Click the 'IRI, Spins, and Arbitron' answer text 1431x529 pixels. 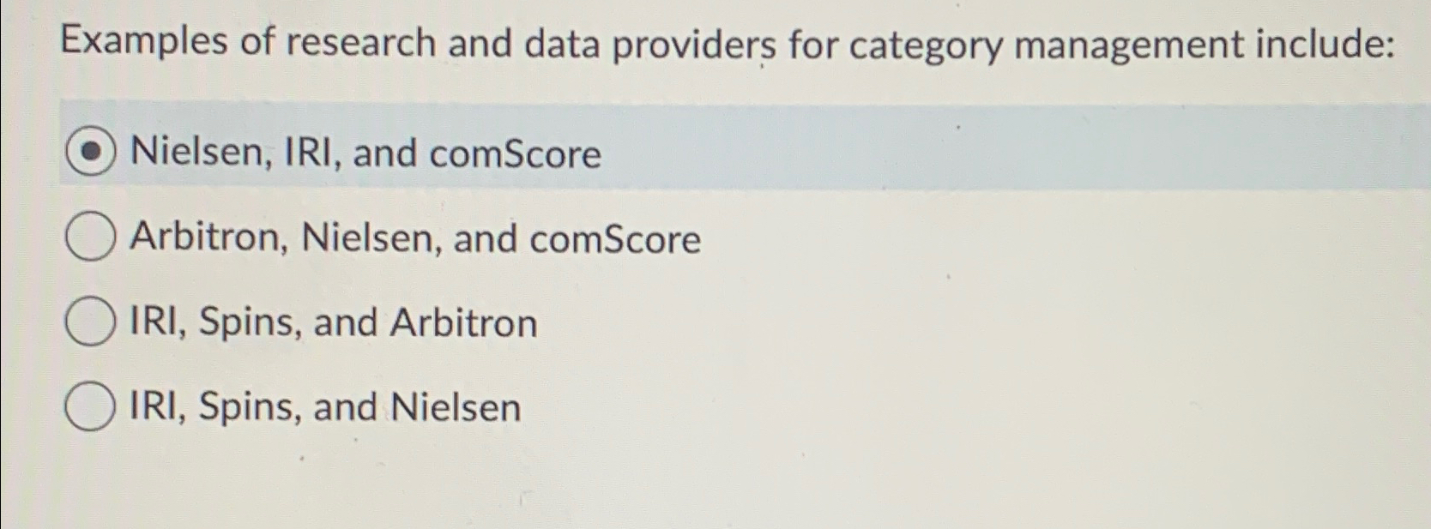(x=333, y=322)
